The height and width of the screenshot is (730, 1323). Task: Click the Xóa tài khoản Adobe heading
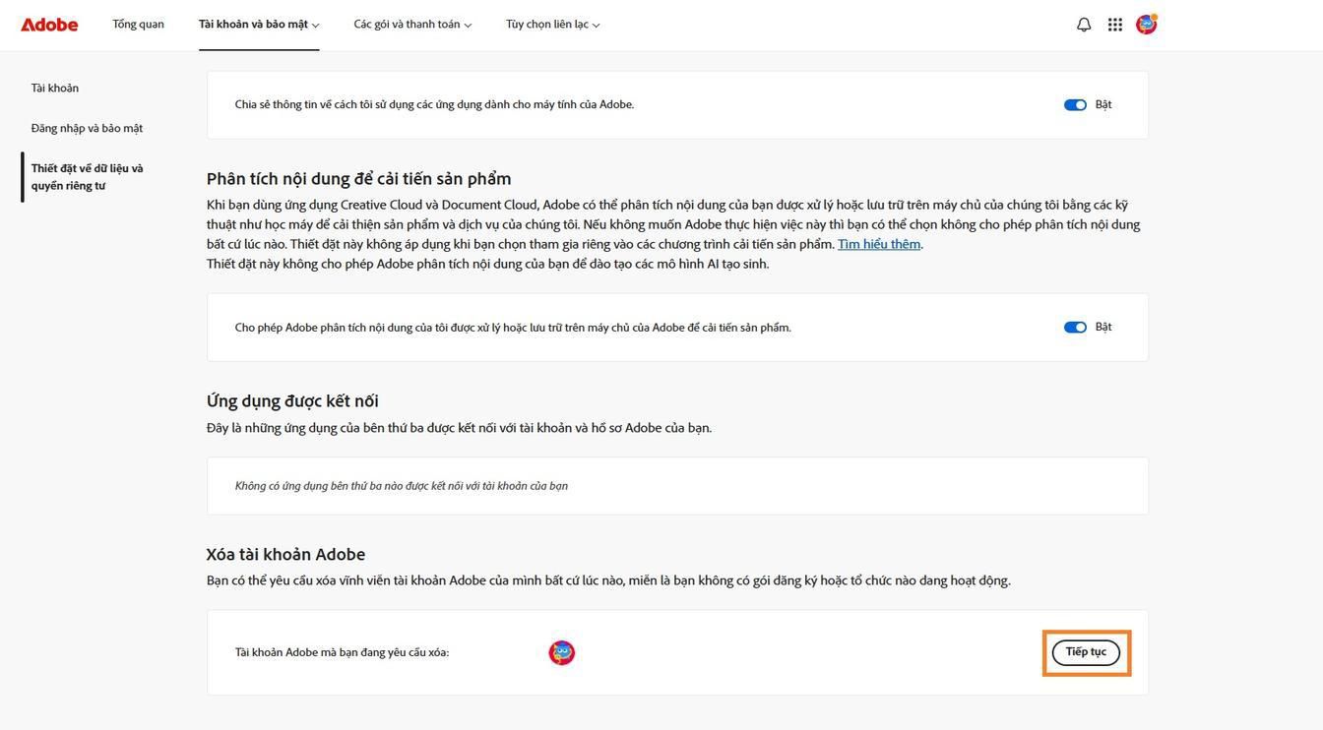(x=285, y=554)
